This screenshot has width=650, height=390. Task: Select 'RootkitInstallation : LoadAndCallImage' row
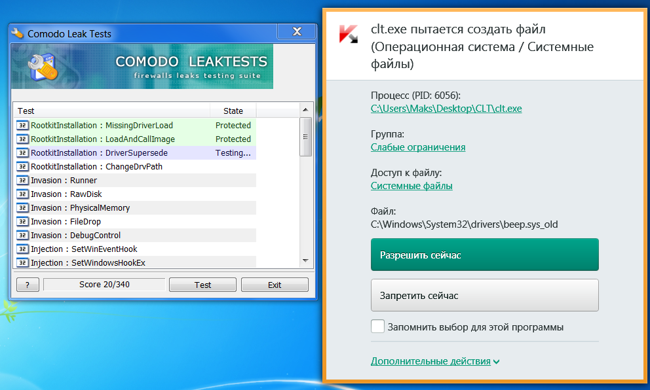point(135,139)
